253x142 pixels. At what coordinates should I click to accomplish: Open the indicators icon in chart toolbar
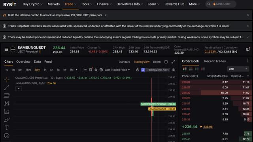coord(91,70)
